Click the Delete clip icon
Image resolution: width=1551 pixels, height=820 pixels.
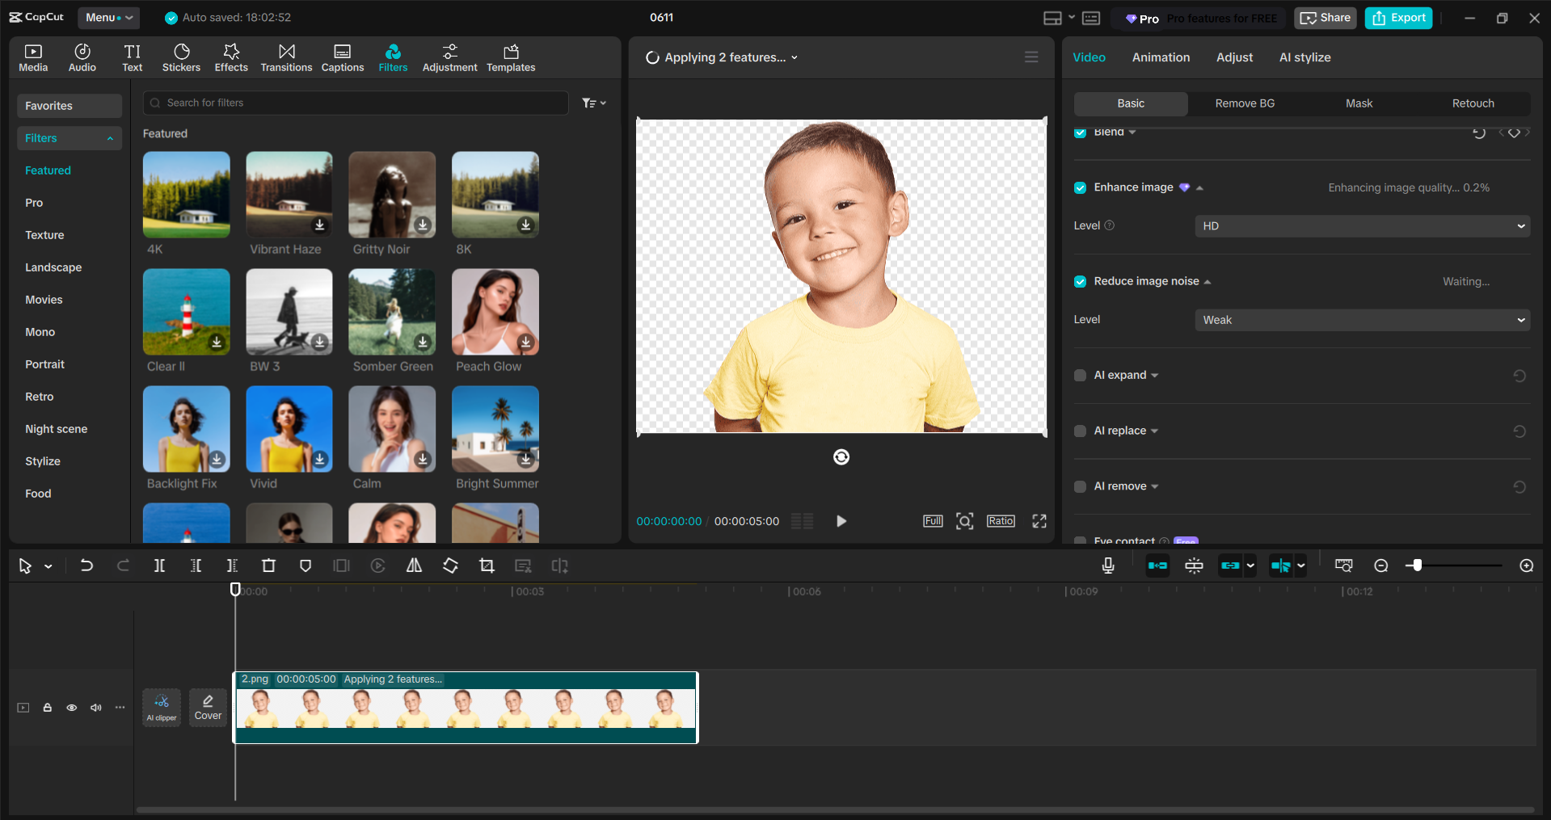[x=268, y=566]
